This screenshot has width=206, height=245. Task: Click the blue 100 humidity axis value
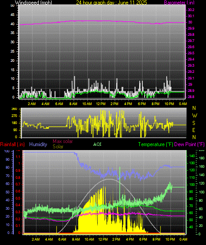(7, 151)
